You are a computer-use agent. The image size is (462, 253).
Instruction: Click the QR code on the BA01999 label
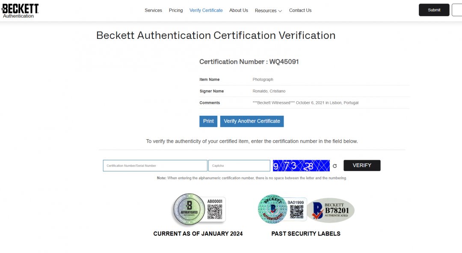(x=296, y=211)
